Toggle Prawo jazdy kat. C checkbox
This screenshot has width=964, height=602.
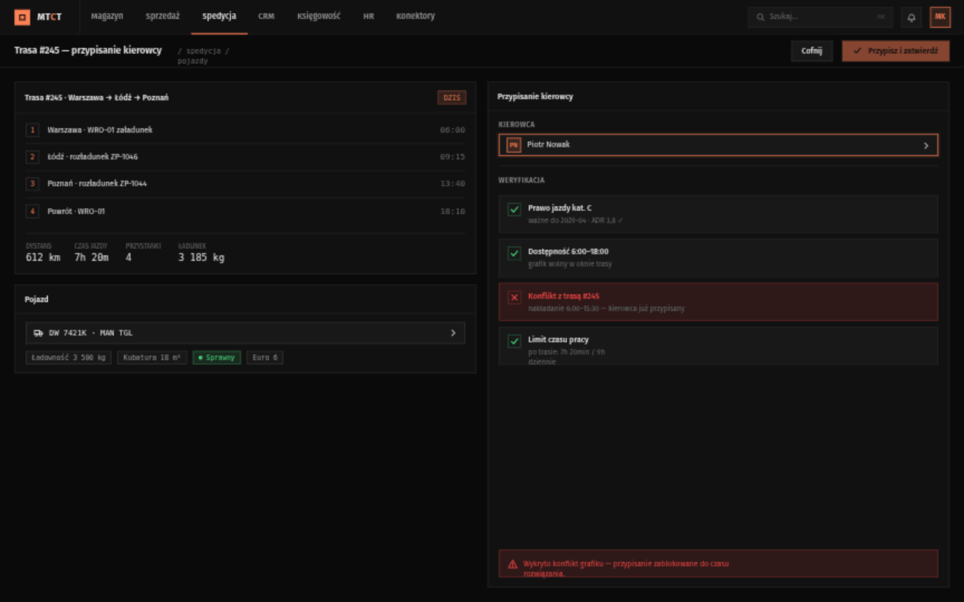click(514, 209)
